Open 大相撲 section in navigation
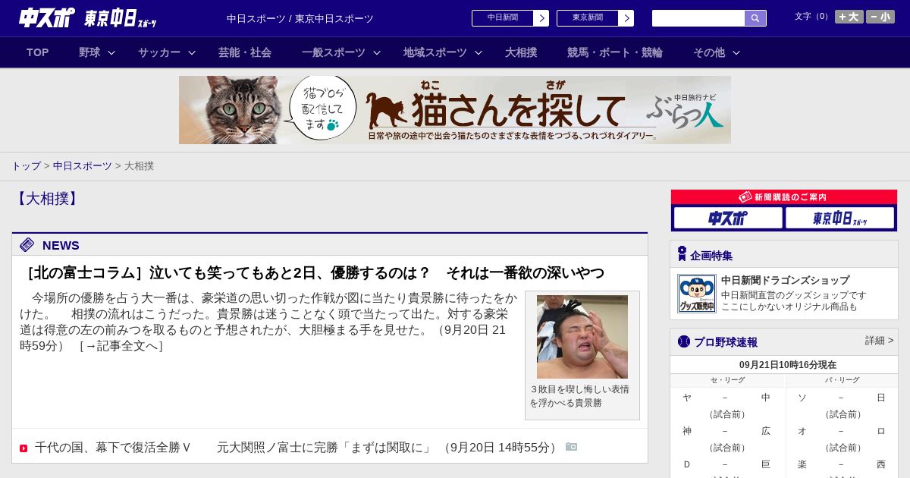Viewport: 910px width, 478px height. pyautogui.click(x=521, y=52)
